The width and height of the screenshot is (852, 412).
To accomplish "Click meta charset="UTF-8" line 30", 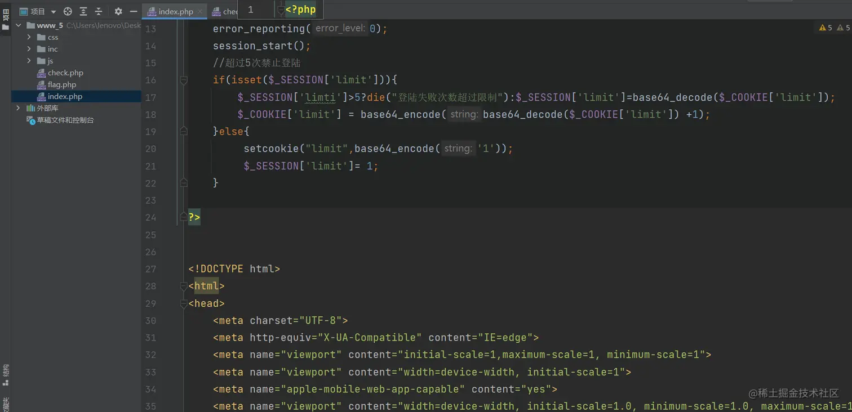I will (x=281, y=321).
